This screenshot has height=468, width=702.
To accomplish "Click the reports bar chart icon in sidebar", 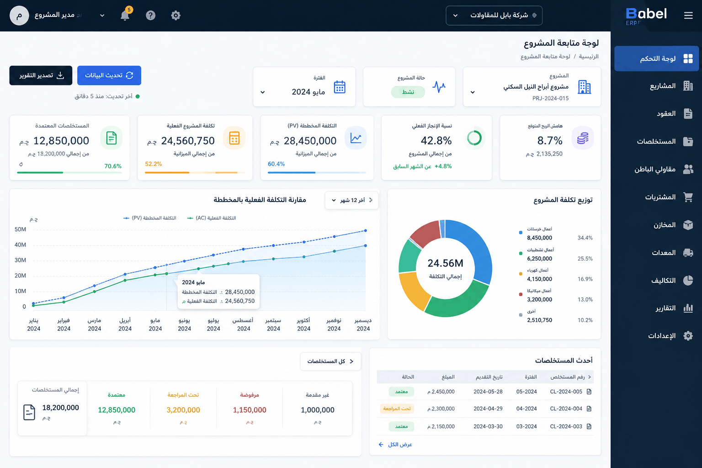I will [x=688, y=308].
